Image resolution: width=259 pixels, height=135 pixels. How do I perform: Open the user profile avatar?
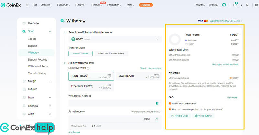point(224,5)
